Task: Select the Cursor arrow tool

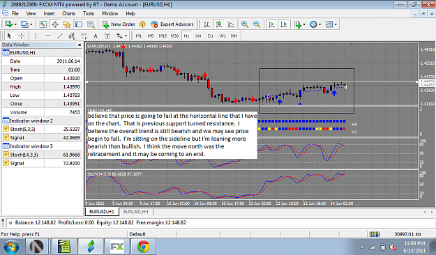Action: tap(9, 36)
